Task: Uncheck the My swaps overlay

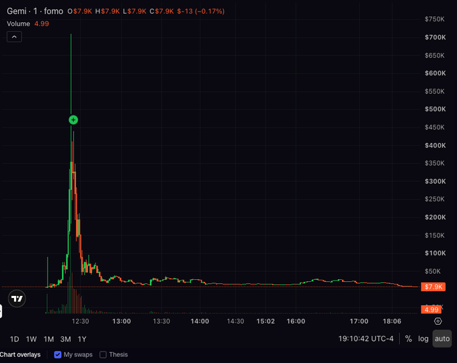Action: pos(58,354)
